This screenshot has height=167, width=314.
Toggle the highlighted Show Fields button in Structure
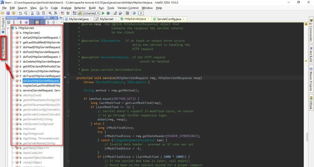pyautogui.click(x=37, y=22)
